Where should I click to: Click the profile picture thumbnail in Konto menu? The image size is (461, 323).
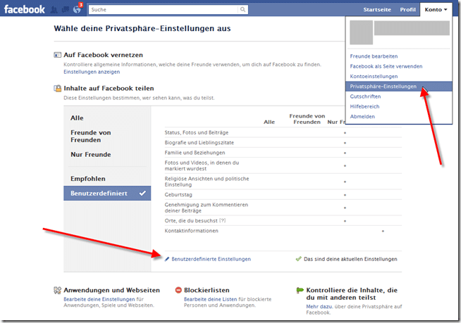coord(362,32)
